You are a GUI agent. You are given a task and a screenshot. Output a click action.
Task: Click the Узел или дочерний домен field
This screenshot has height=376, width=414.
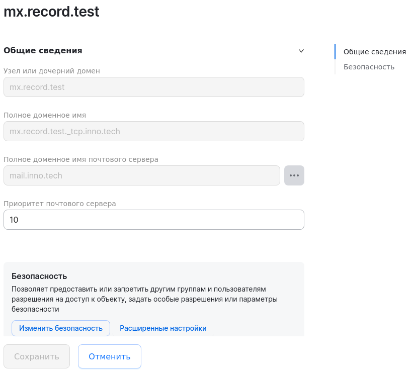point(153,87)
